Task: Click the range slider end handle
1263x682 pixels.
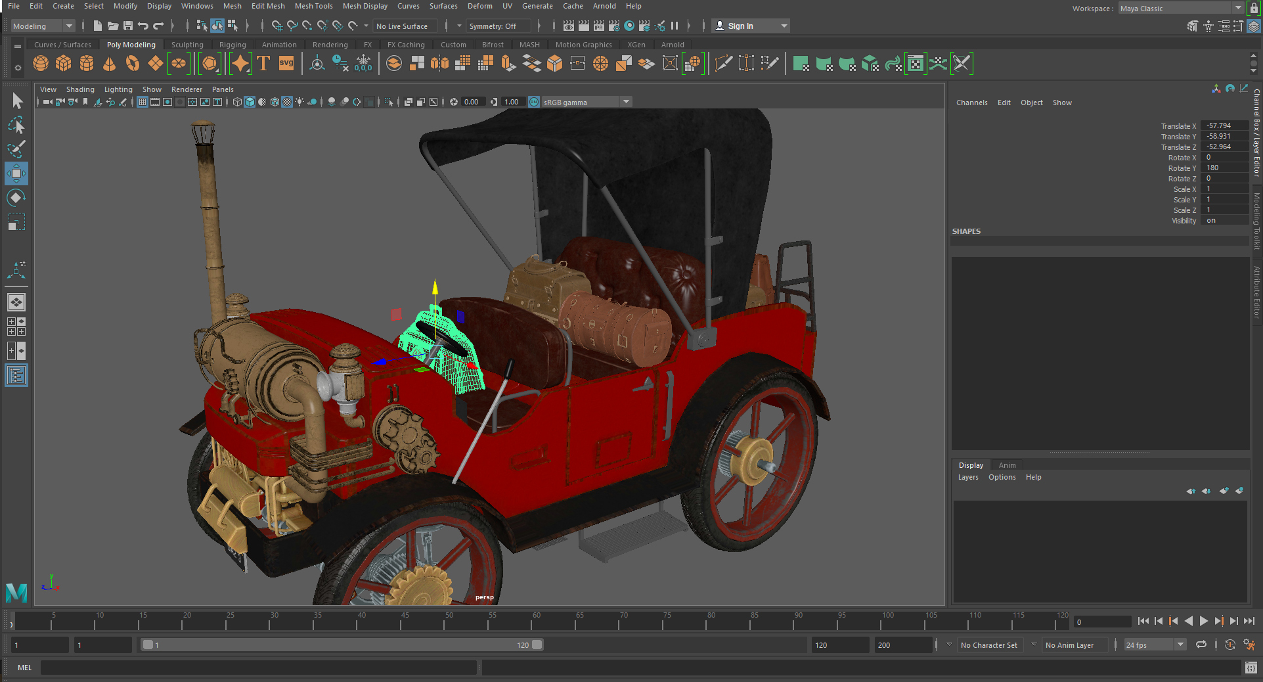Action: click(x=537, y=645)
